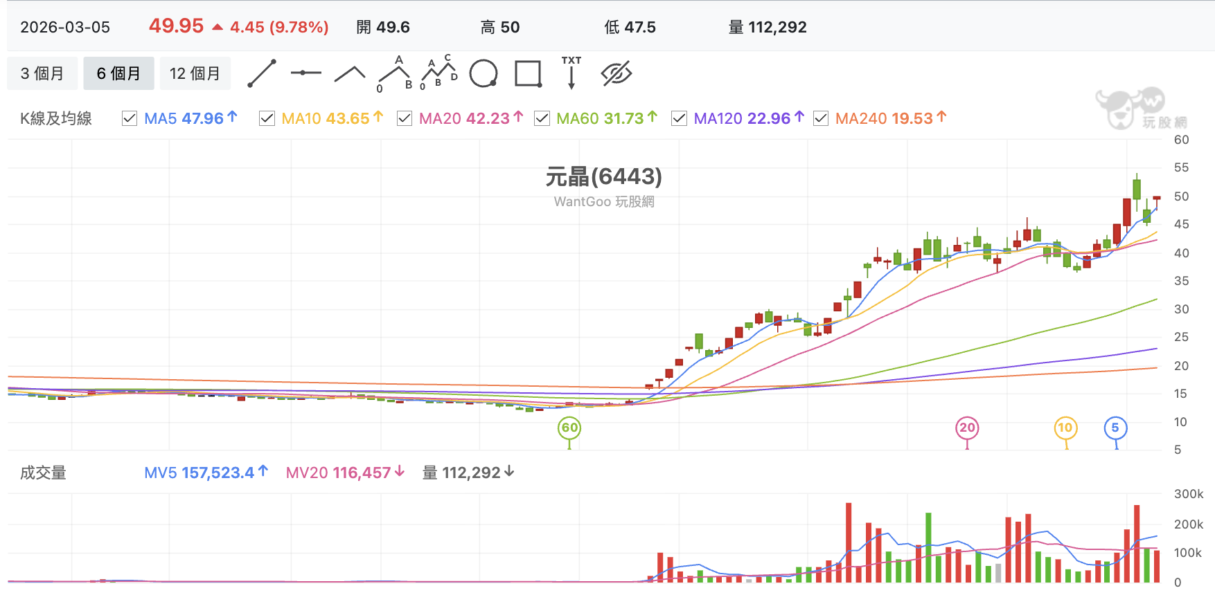The height and width of the screenshot is (595, 1215).
Task: Click the 量 112,292 label in volume panel
Action: click(x=468, y=473)
